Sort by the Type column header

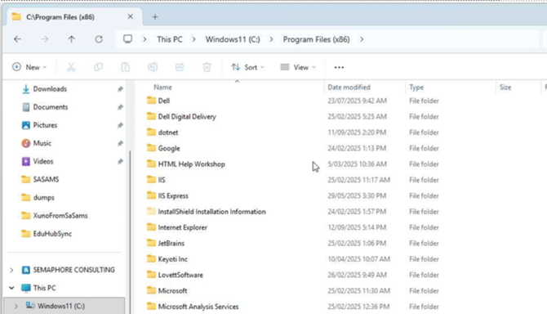click(x=416, y=87)
